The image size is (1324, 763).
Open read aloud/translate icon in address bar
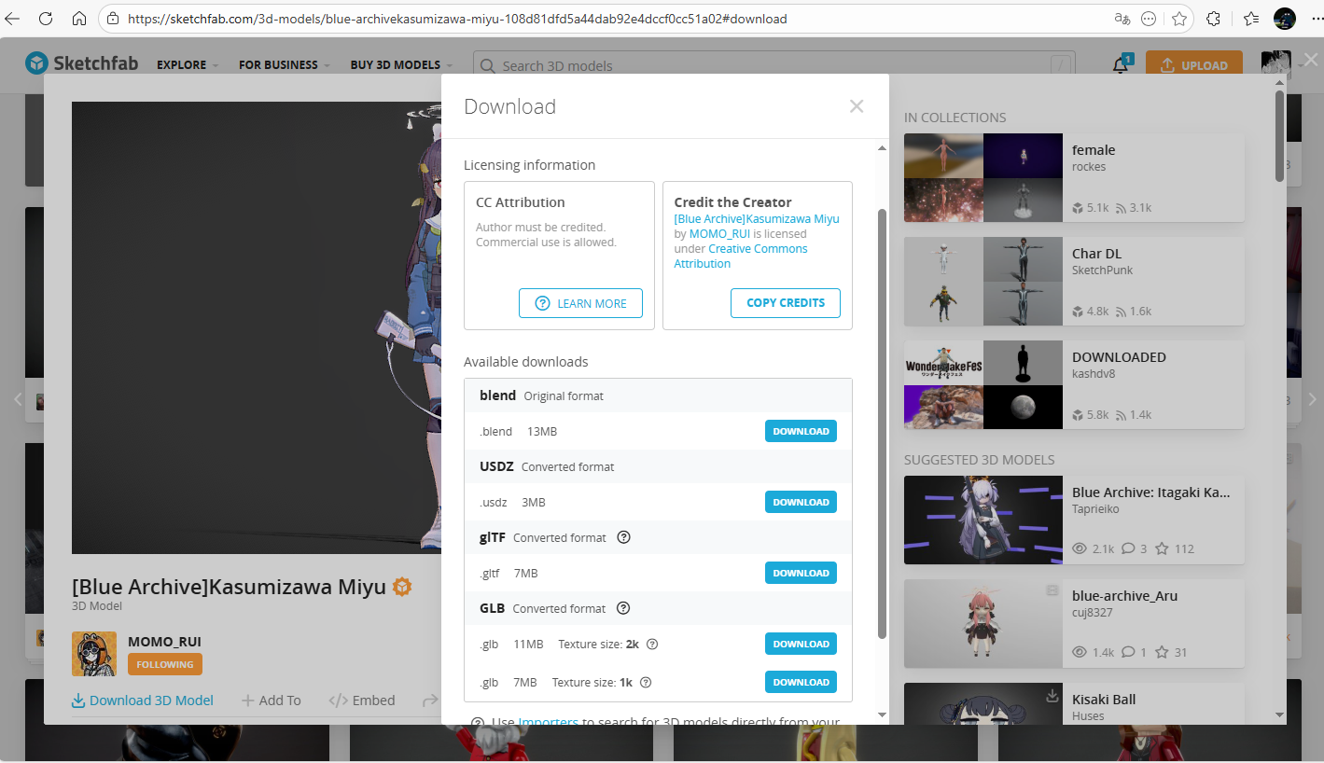pyautogui.click(x=1122, y=19)
